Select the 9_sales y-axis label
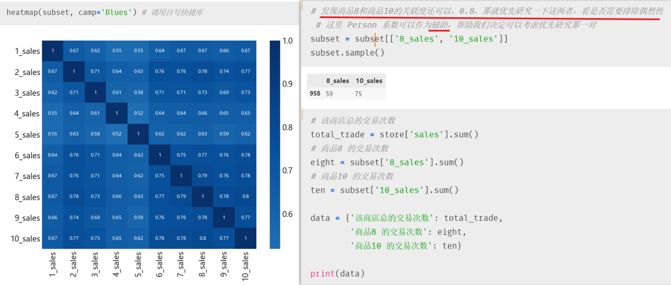Screen dimensions: 671x285 click(x=27, y=218)
